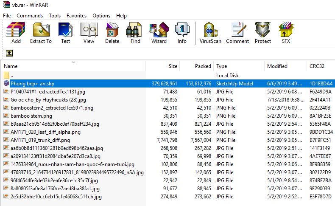
Task: Click the 'Local Disk' type cell
Action: click(x=227, y=76)
